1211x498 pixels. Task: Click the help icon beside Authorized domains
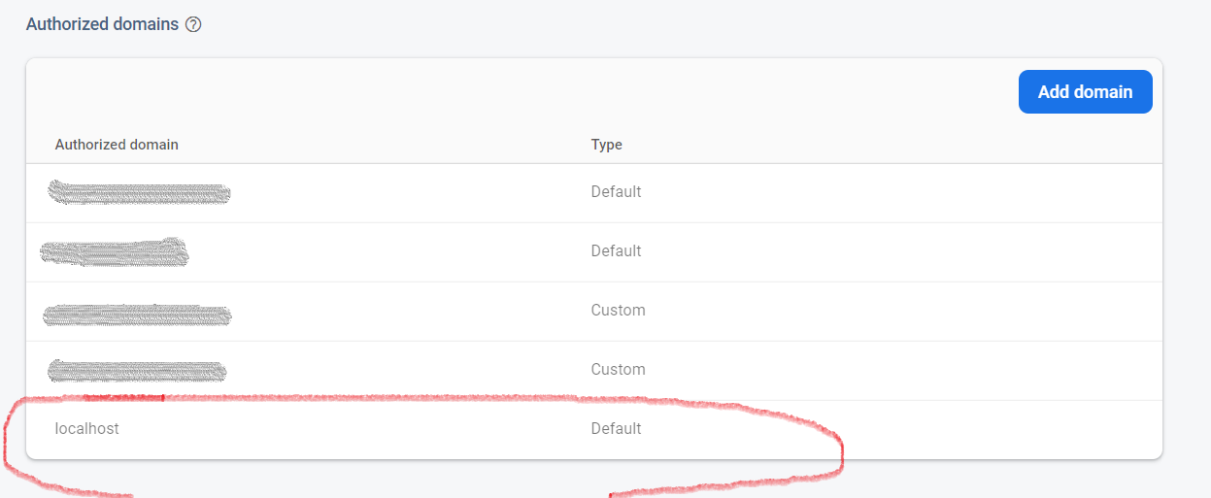pos(193,25)
